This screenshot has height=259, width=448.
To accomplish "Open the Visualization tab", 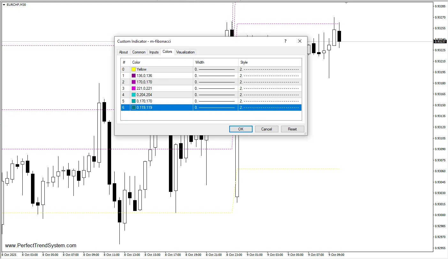I will (185, 52).
